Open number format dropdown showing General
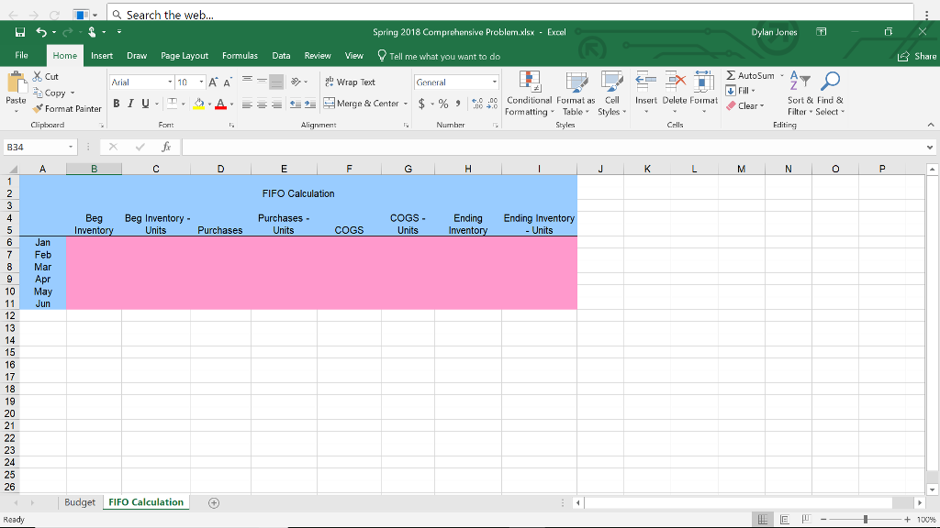The width and height of the screenshot is (940, 528). (494, 82)
